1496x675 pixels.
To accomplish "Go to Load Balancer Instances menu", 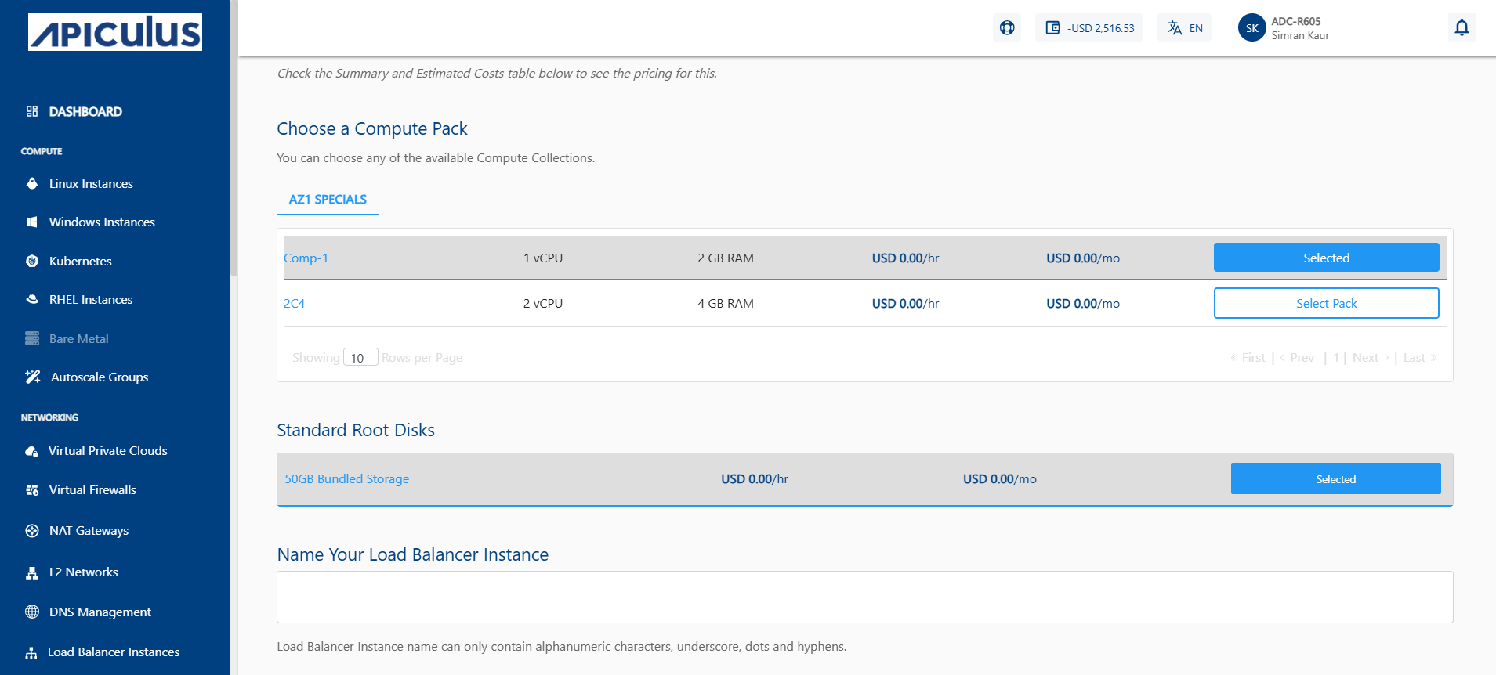I will (114, 652).
